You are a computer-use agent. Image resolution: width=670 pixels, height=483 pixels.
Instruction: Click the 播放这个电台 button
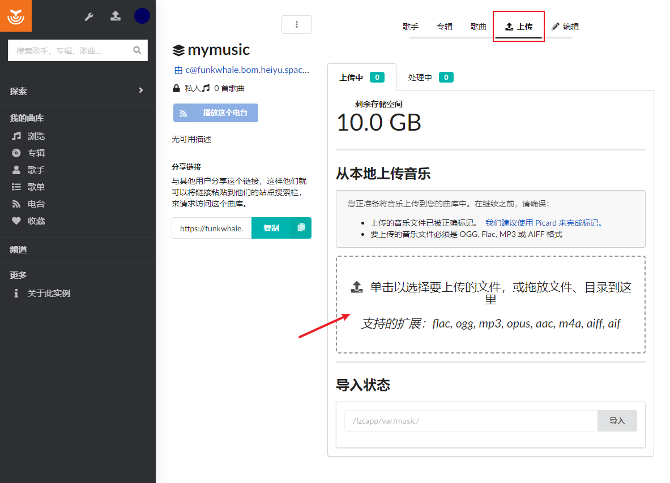pos(215,113)
